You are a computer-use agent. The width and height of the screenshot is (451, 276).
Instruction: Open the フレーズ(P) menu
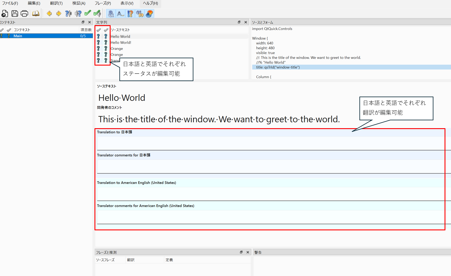tap(103, 3)
